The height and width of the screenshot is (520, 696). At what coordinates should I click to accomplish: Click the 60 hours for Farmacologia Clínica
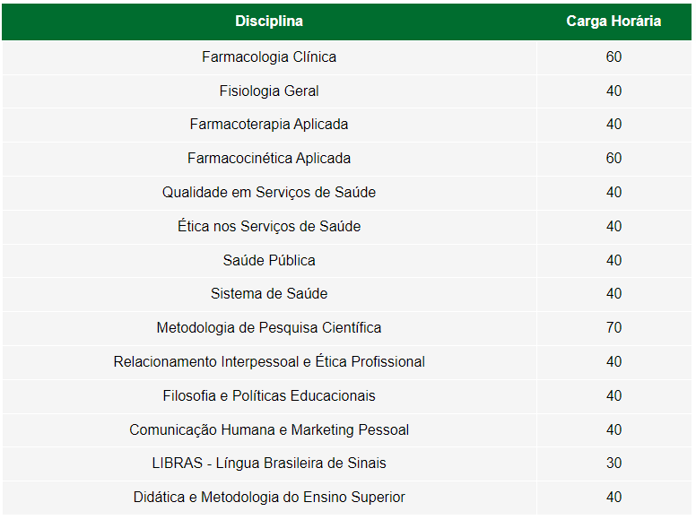(613, 57)
